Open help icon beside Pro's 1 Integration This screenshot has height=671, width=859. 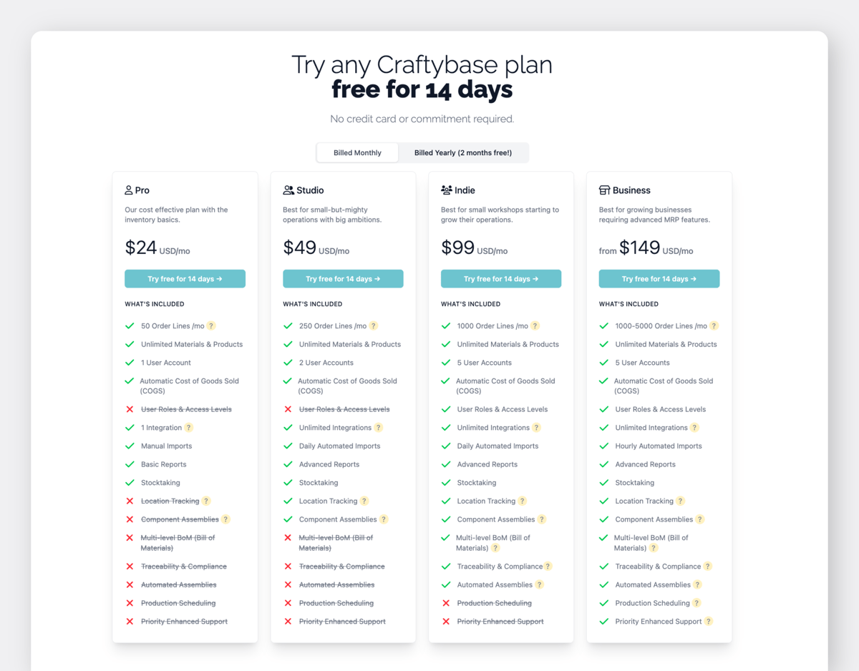pyautogui.click(x=189, y=428)
